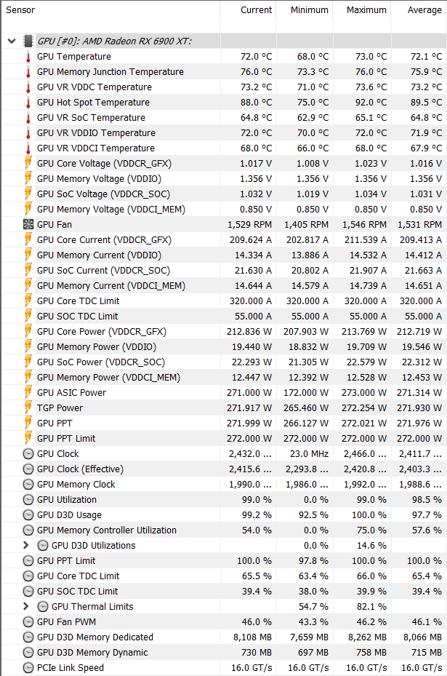Select the GPU Memory Power (VDDIO) row label
The height and width of the screenshot is (676, 447).
(x=97, y=347)
